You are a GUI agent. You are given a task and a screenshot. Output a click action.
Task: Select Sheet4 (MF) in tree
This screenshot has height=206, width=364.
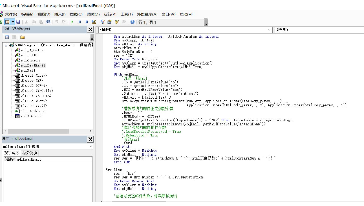pos(32,81)
